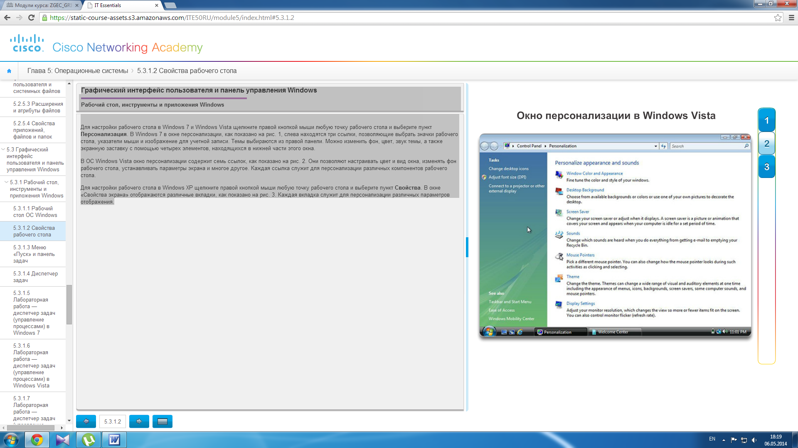Image resolution: width=798 pixels, height=448 pixels.
Task: Show figure 1 in media panel
Action: [766, 120]
